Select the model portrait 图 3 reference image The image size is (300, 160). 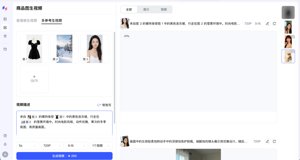coord(94,49)
